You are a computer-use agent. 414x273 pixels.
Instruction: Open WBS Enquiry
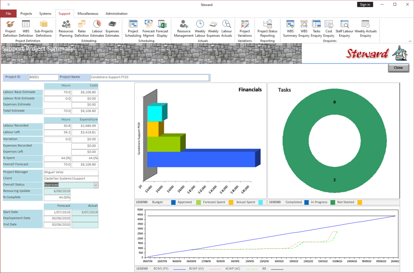click(x=304, y=29)
